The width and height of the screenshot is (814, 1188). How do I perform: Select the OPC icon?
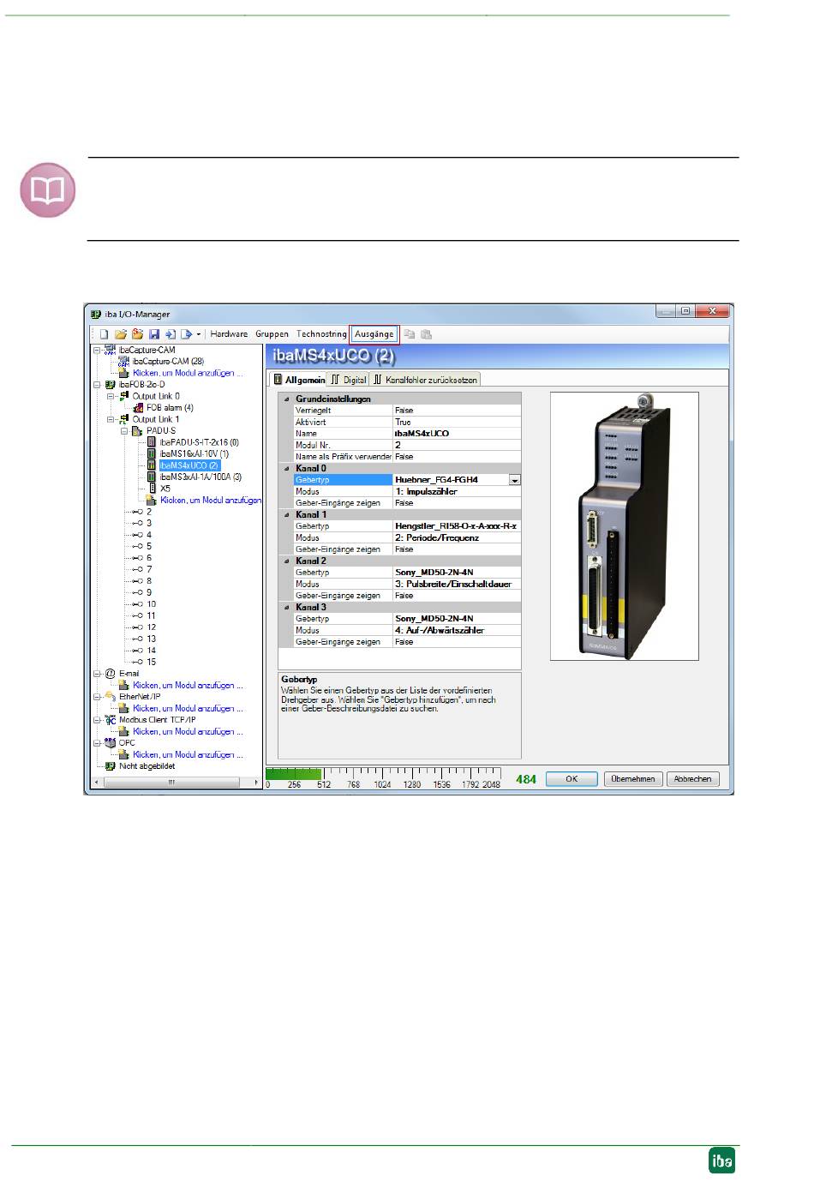pyautogui.click(x=110, y=743)
